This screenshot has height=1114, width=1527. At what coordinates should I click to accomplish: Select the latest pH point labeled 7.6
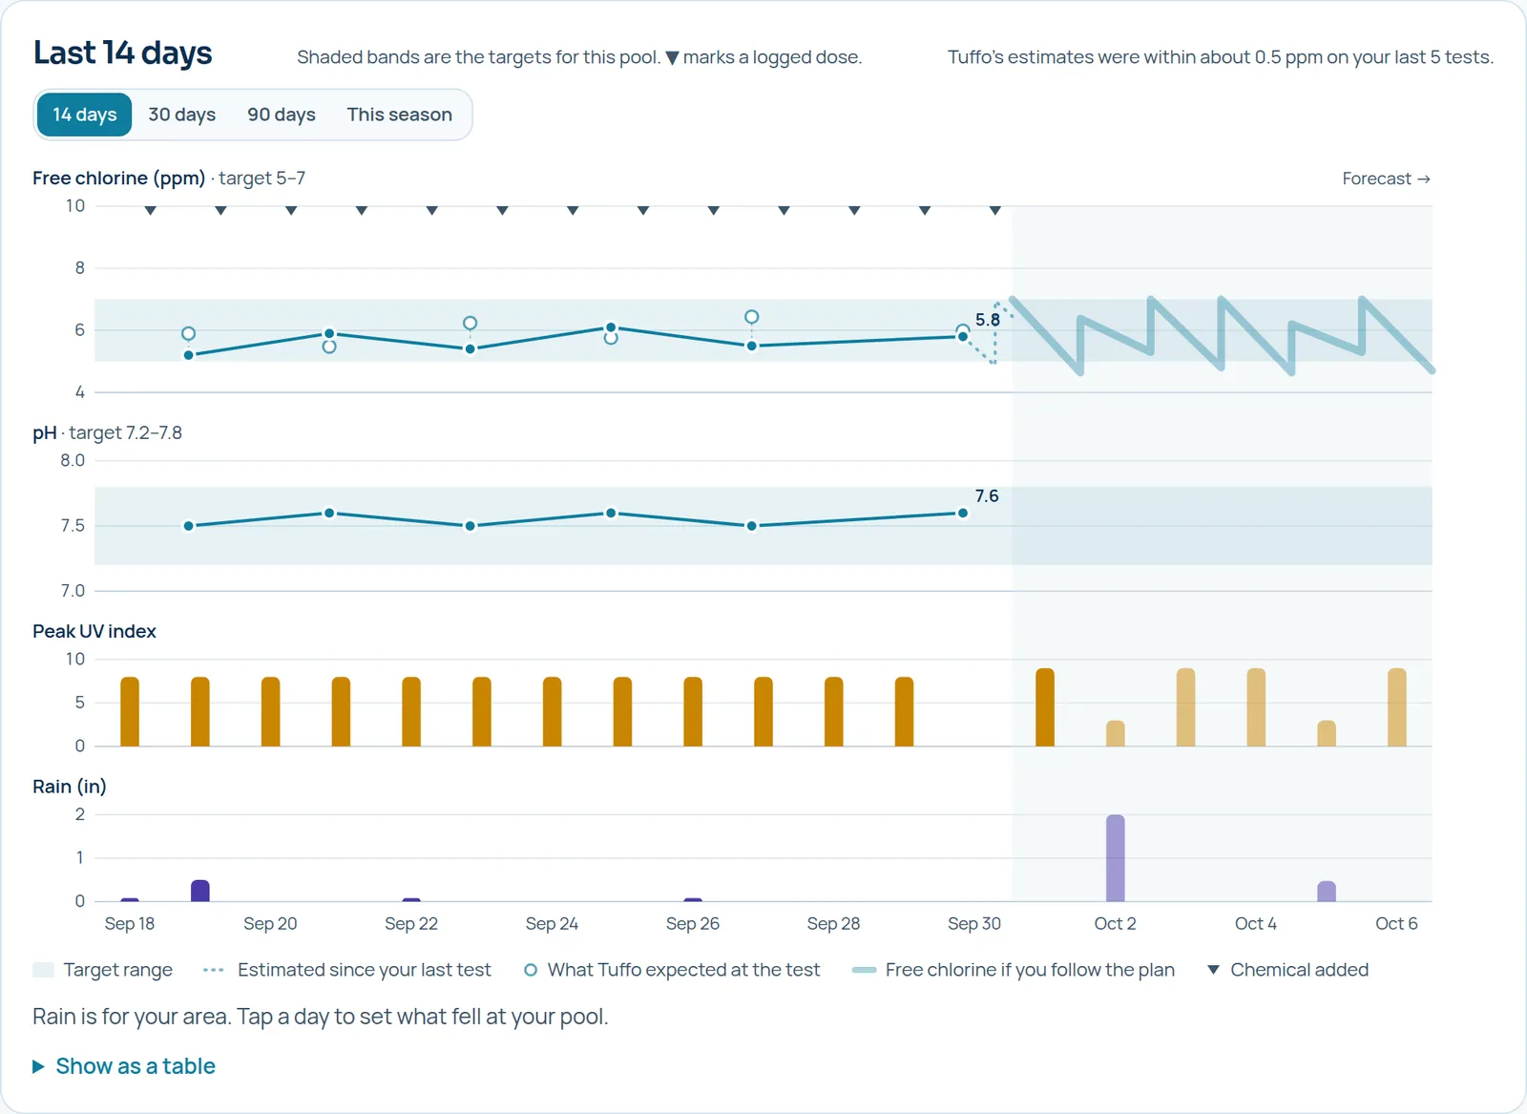click(963, 514)
